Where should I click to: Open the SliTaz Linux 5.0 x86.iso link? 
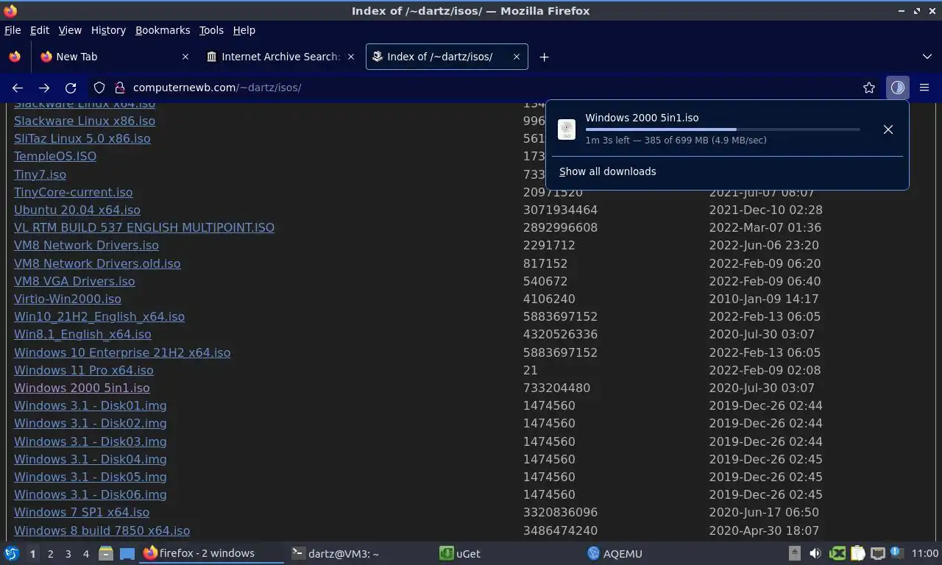(82, 138)
